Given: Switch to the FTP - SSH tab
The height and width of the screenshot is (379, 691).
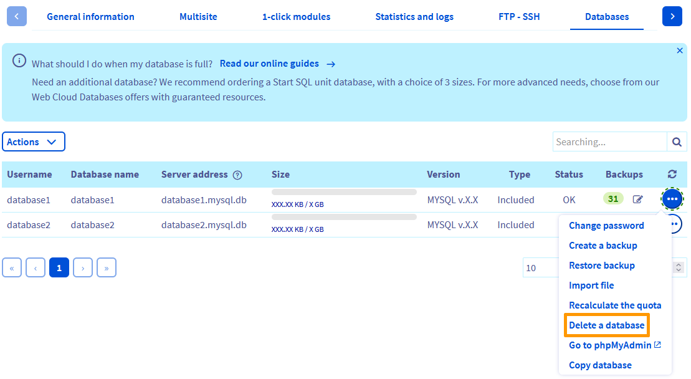Looking at the screenshot, I should point(519,17).
